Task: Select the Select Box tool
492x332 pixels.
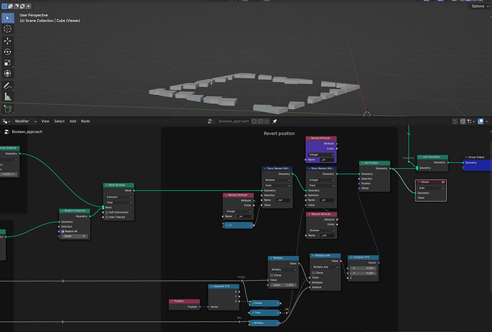Action: (8, 18)
